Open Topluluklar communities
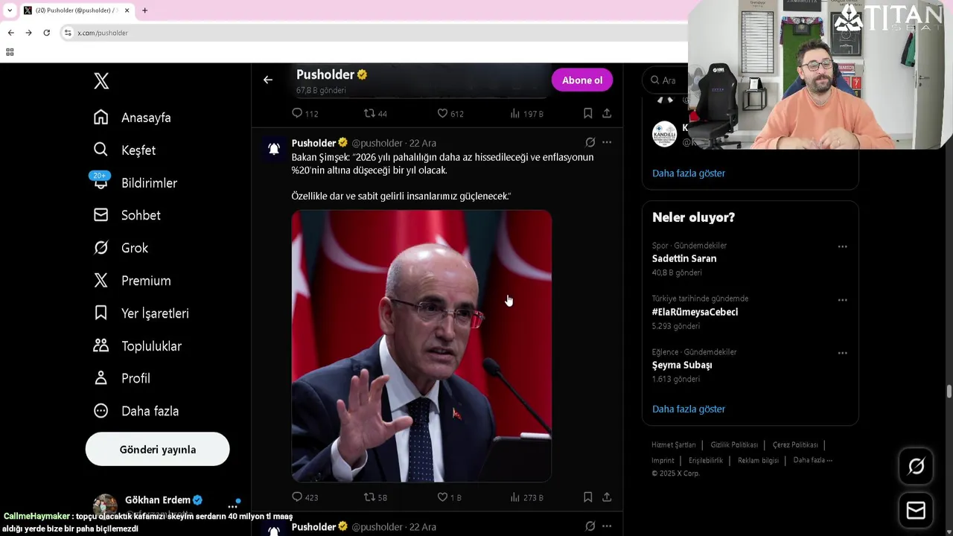953x536 pixels. (137, 346)
